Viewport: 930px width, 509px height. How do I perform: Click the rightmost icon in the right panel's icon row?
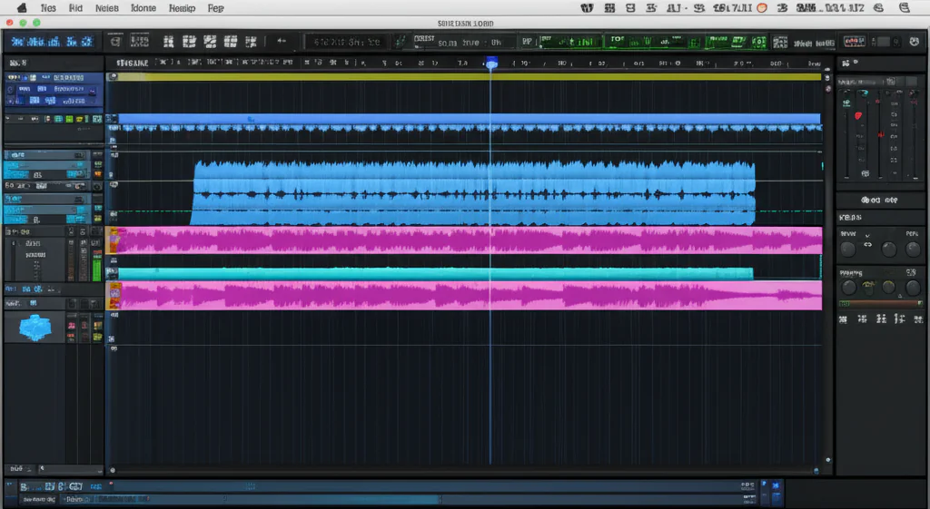click(x=918, y=319)
